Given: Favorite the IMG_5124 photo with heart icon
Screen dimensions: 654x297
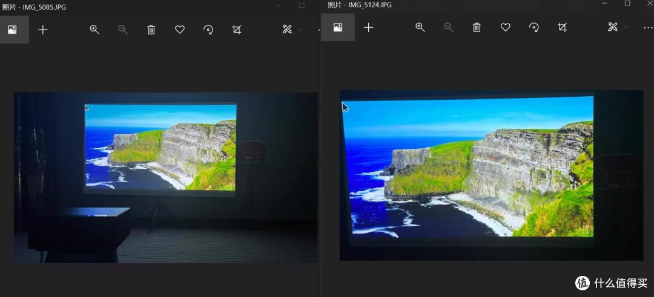Looking at the screenshot, I should click(x=506, y=27).
